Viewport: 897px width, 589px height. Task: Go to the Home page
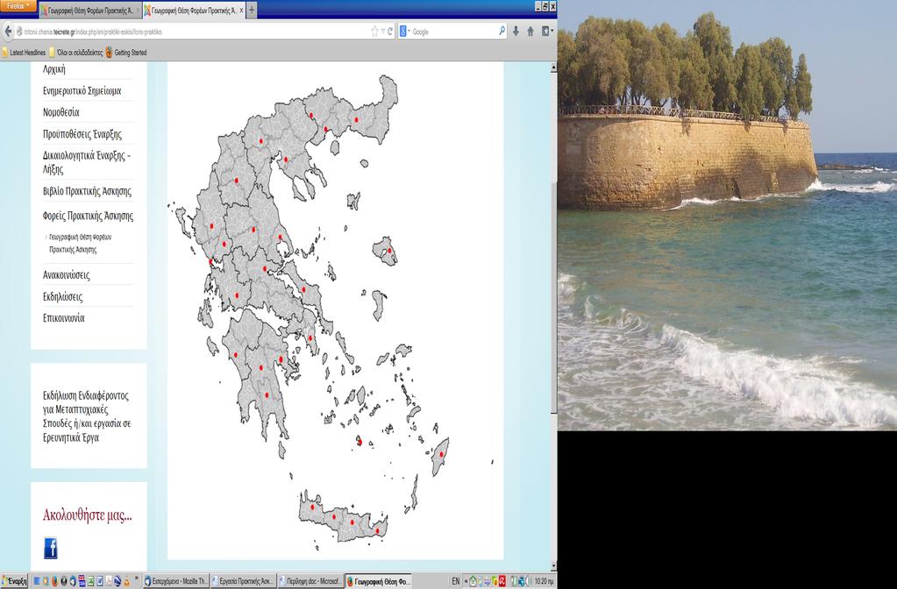click(530, 32)
